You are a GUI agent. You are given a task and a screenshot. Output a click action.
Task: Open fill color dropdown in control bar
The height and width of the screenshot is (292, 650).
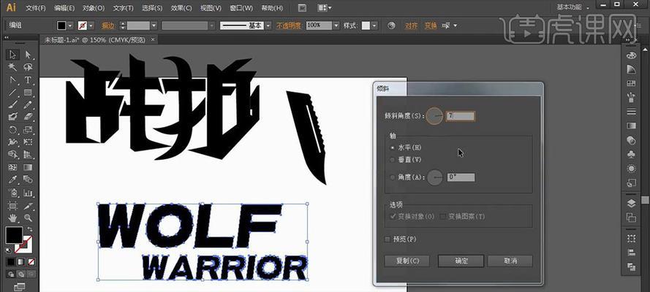point(69,26)
